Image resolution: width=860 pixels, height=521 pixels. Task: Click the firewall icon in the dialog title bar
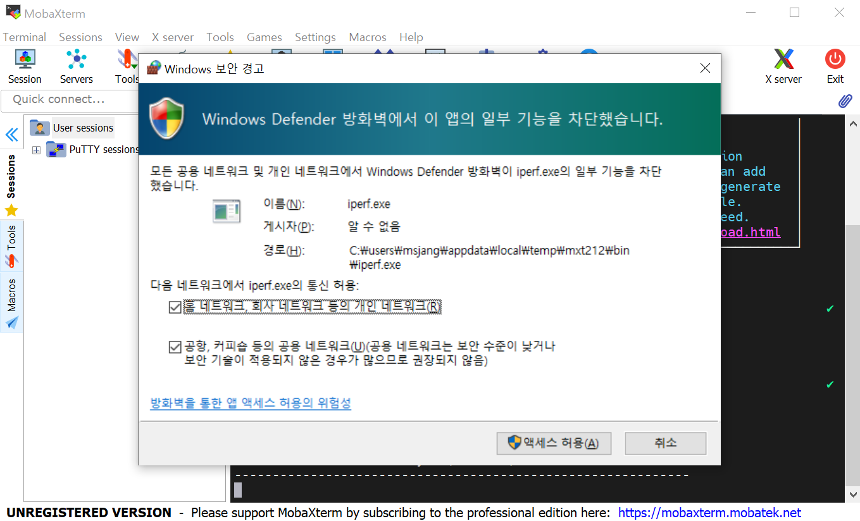pos(153,68)
